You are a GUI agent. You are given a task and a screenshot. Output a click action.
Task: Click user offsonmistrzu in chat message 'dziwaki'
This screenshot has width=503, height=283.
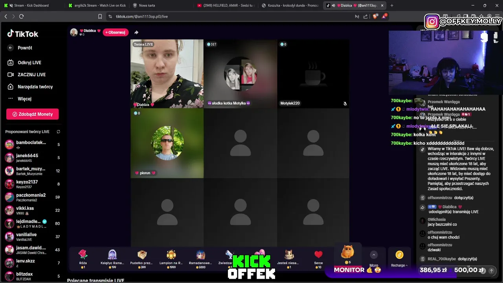coord(440,245)
